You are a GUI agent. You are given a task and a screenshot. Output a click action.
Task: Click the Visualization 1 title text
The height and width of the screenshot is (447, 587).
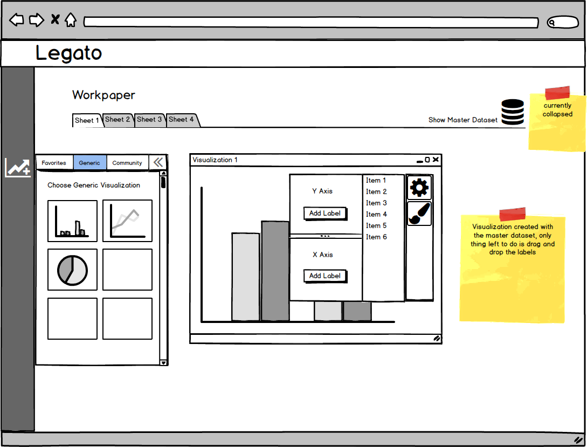click(x=215, y=160)
